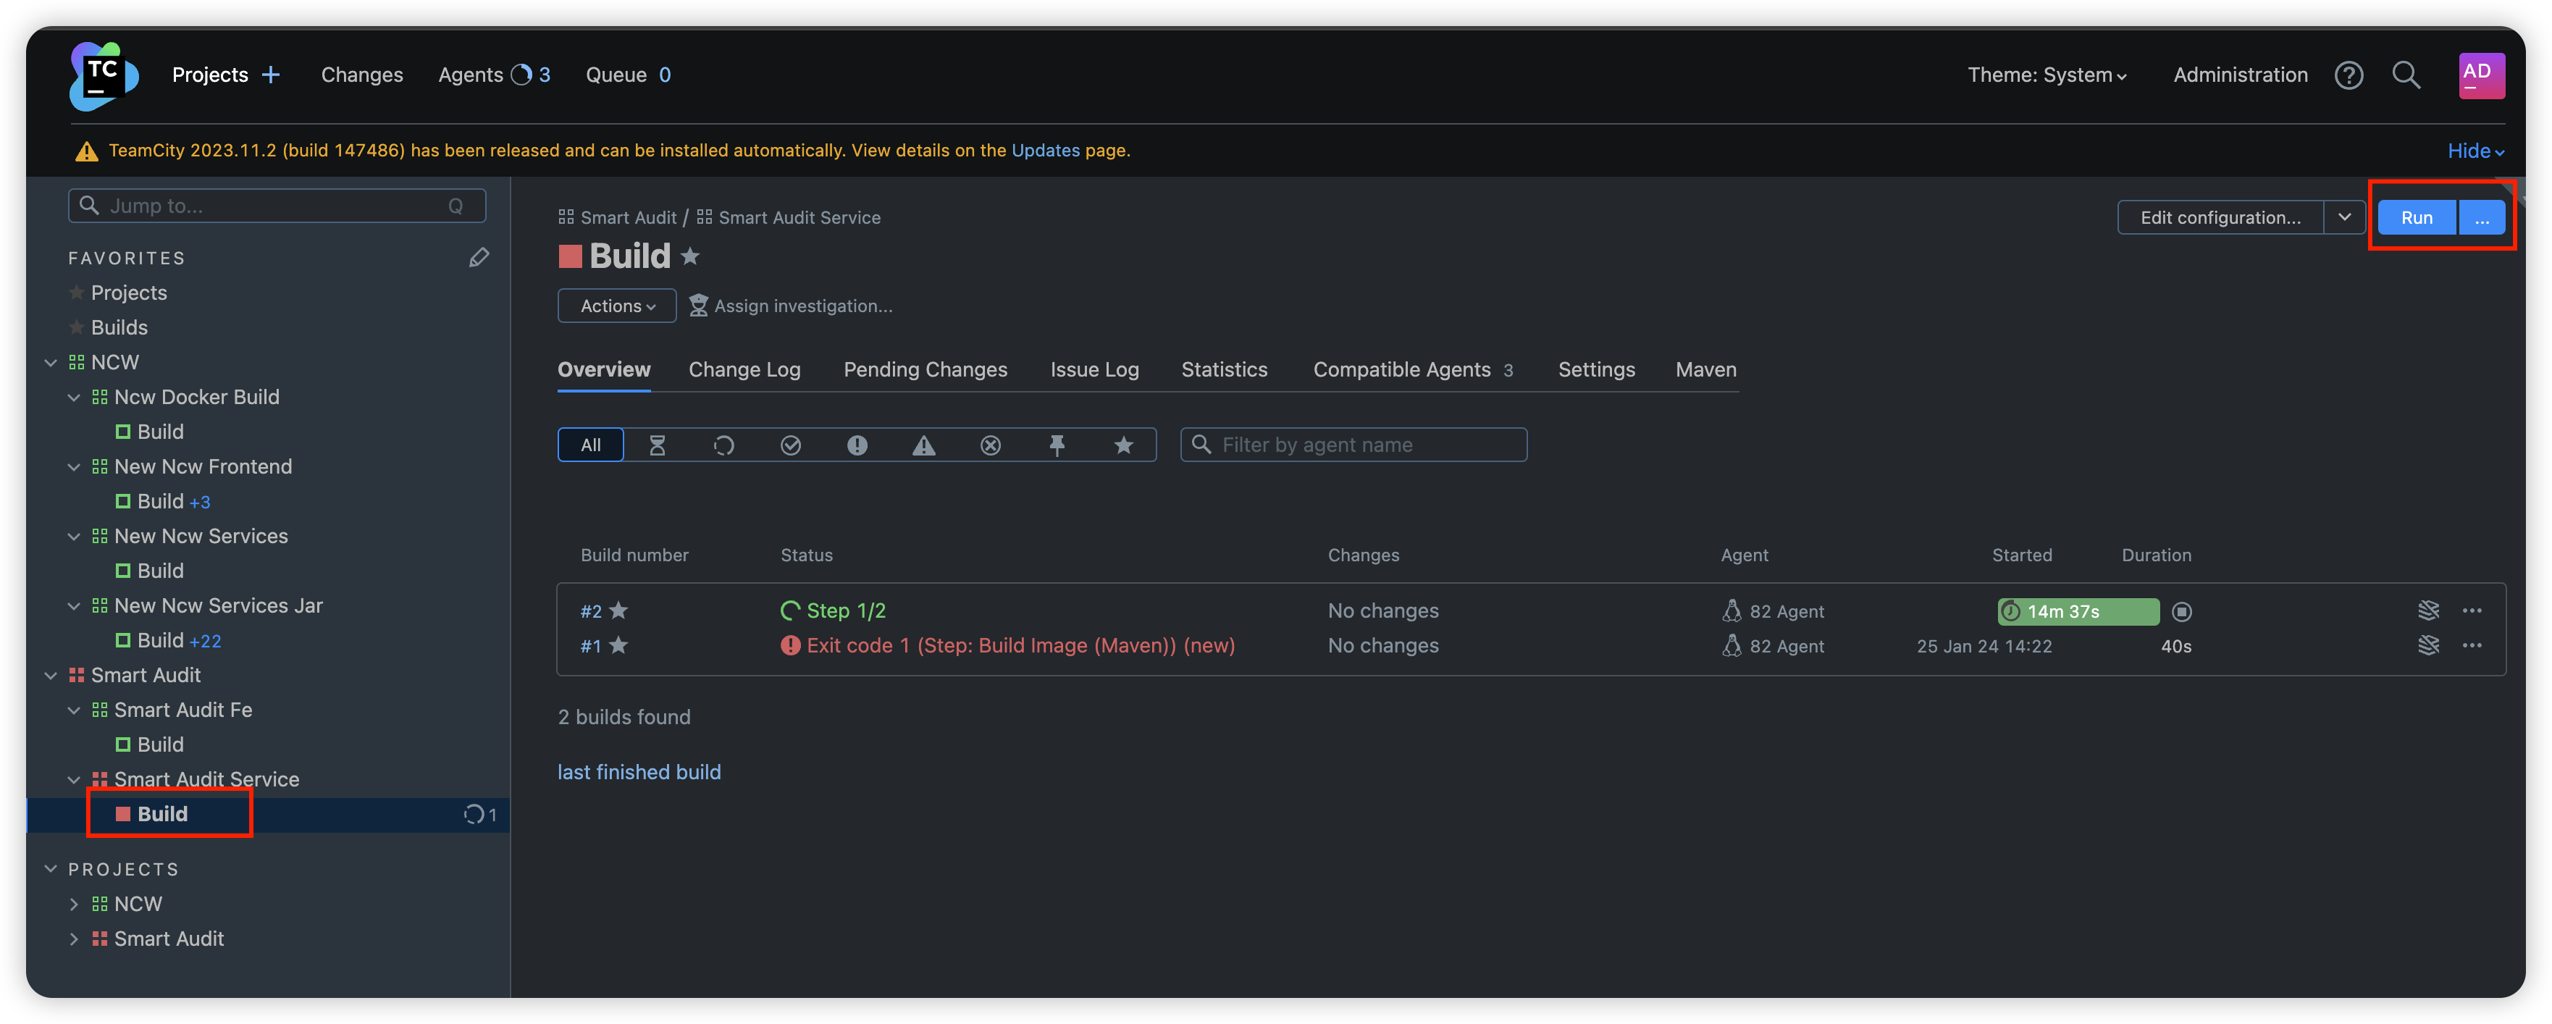Collapse the NCW favorites tree node

pos(51,363)
